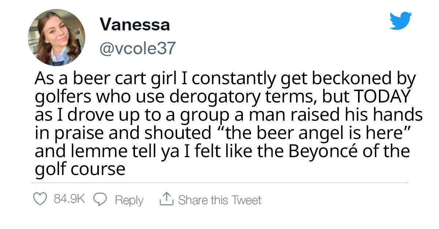Click the reply speech bubble icon
The image size is (439, 229).
pyautogui.click(x=100, y=199)
